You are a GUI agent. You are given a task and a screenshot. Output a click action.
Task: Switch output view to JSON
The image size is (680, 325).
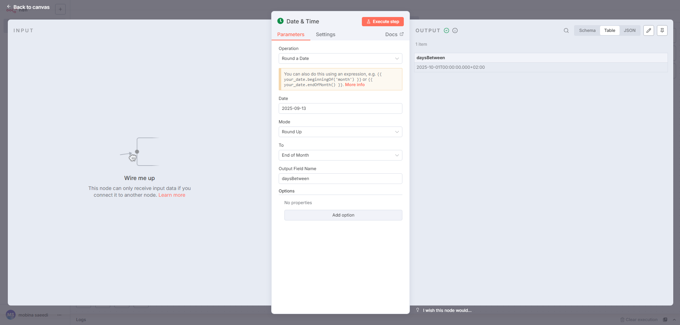point(629,30)
